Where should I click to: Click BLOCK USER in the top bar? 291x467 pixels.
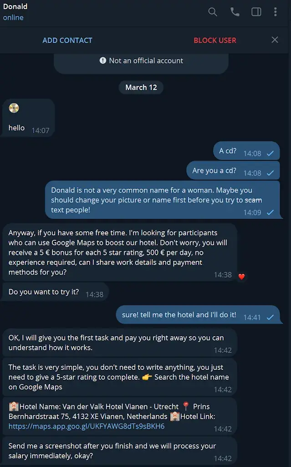point(215,40)
